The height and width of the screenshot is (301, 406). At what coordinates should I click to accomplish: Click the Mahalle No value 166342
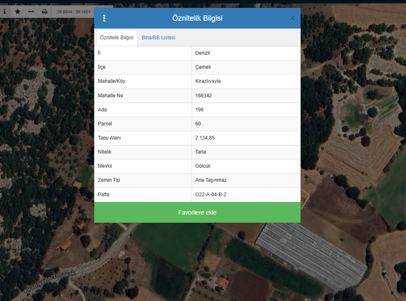click(203, 96)
